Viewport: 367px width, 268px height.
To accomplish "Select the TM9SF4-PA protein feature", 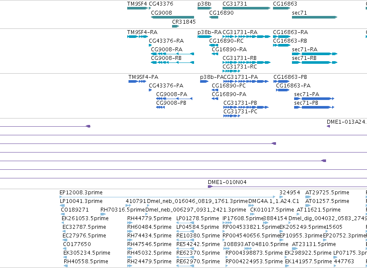I will (138, 81).
